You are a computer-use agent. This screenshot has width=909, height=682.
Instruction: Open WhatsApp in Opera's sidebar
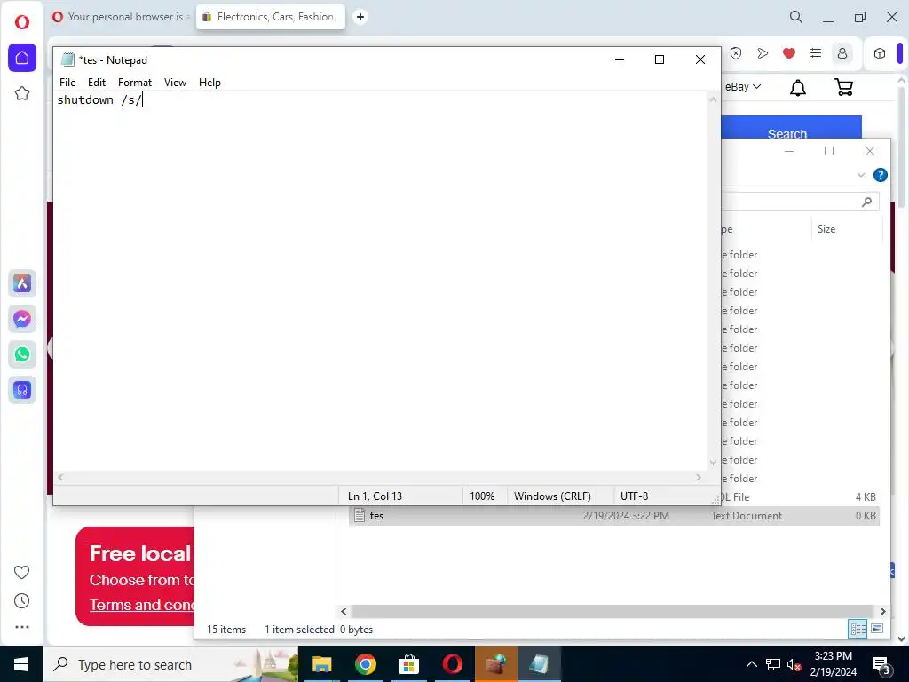click(22, 354)
